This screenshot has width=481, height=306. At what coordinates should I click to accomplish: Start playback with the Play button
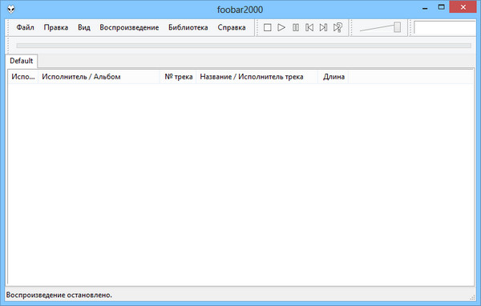[x=281, y=27]
